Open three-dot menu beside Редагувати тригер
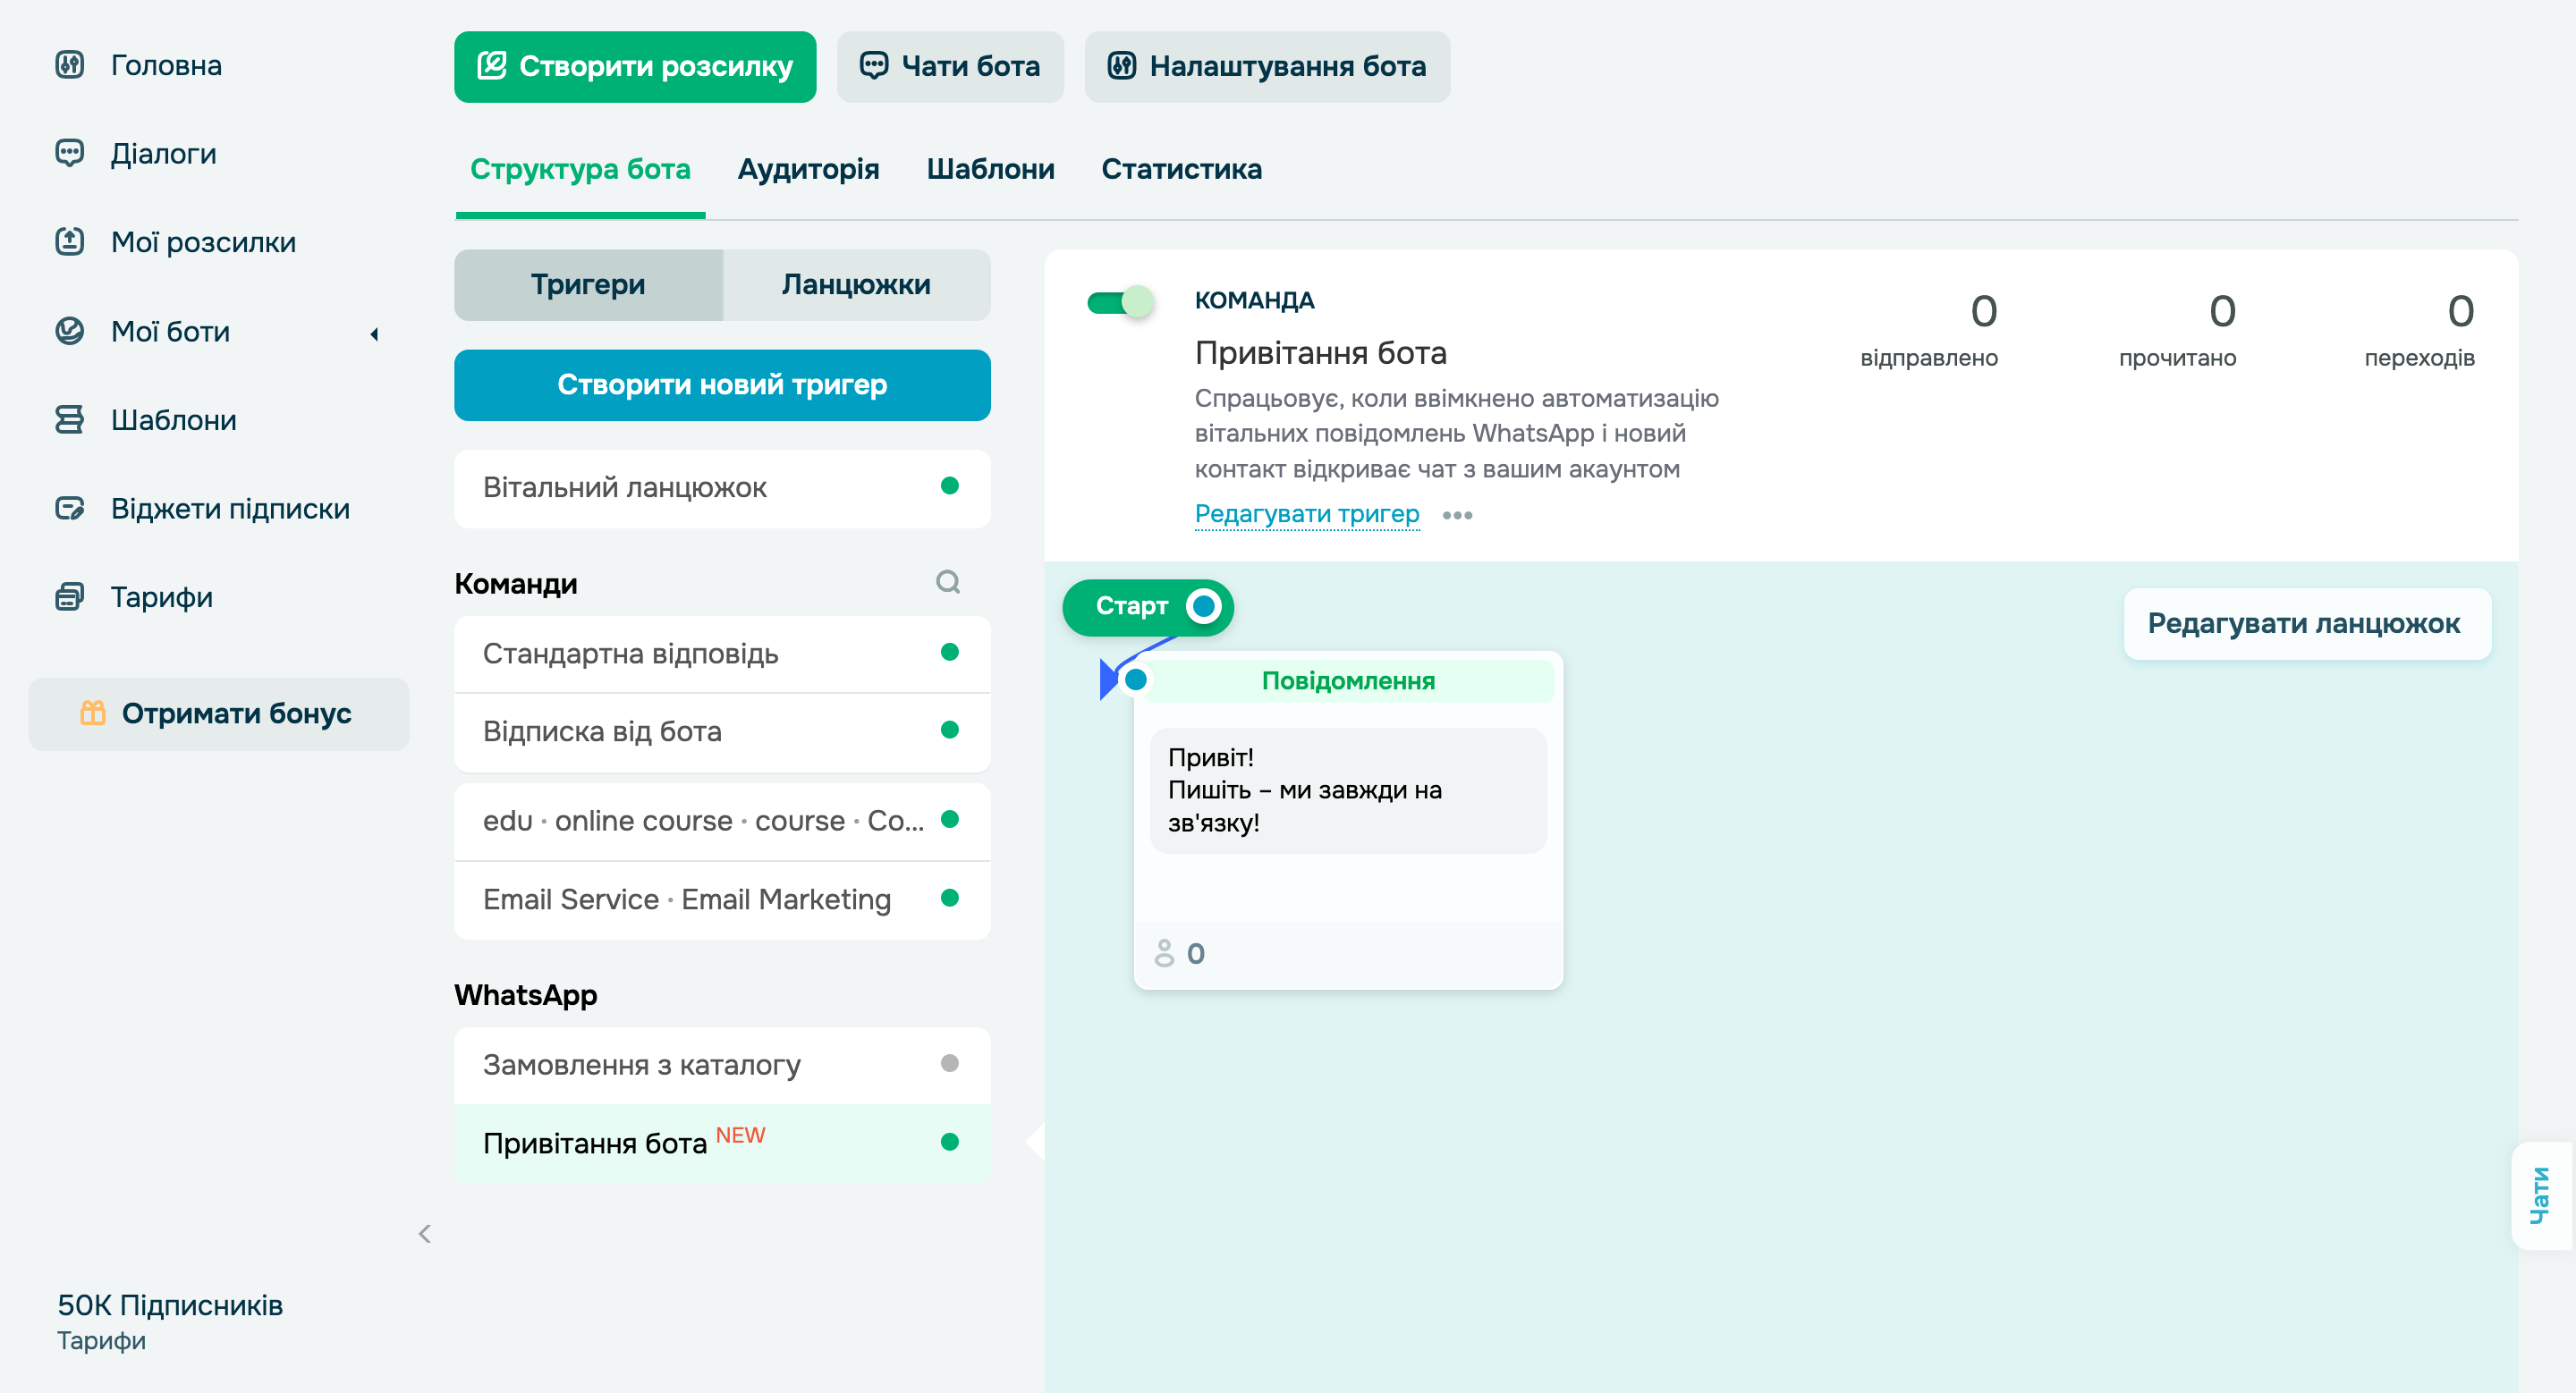 (1457, 516)
